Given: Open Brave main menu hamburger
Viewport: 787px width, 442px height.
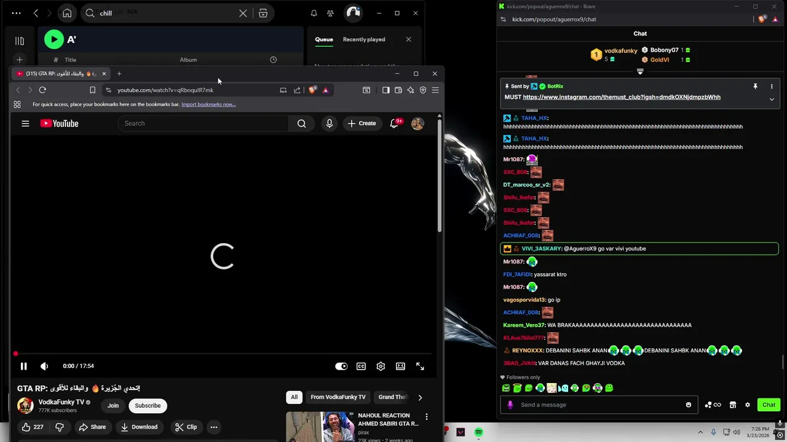Looking at the screenshot, I should pyautogui.click(x=435, y=90).
